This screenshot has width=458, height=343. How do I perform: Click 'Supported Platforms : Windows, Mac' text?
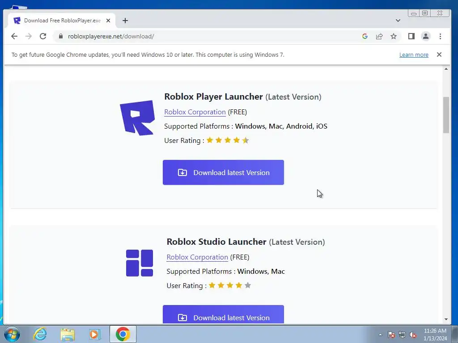[x=225, y=271]
